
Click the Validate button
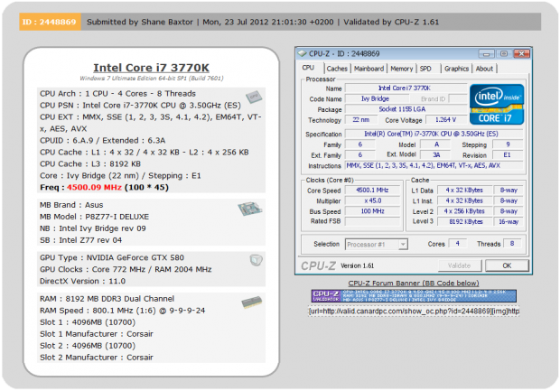coord(459,265)
